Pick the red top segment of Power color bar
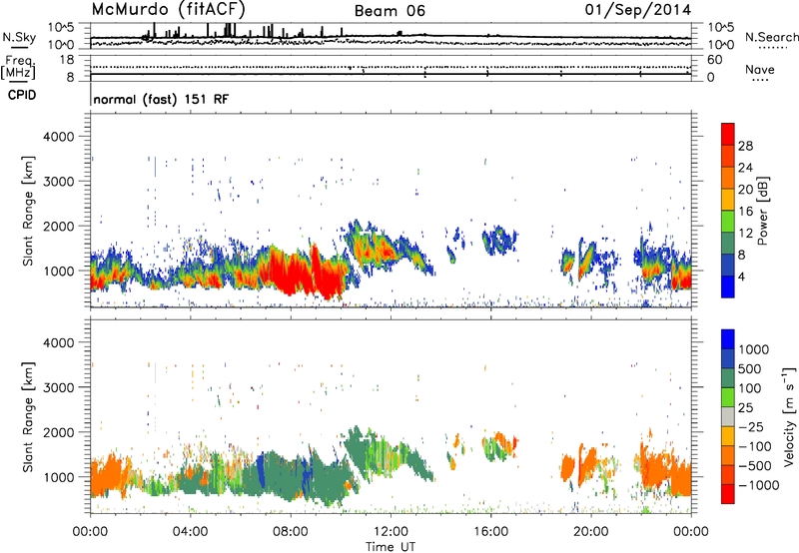 pos(728,134)
